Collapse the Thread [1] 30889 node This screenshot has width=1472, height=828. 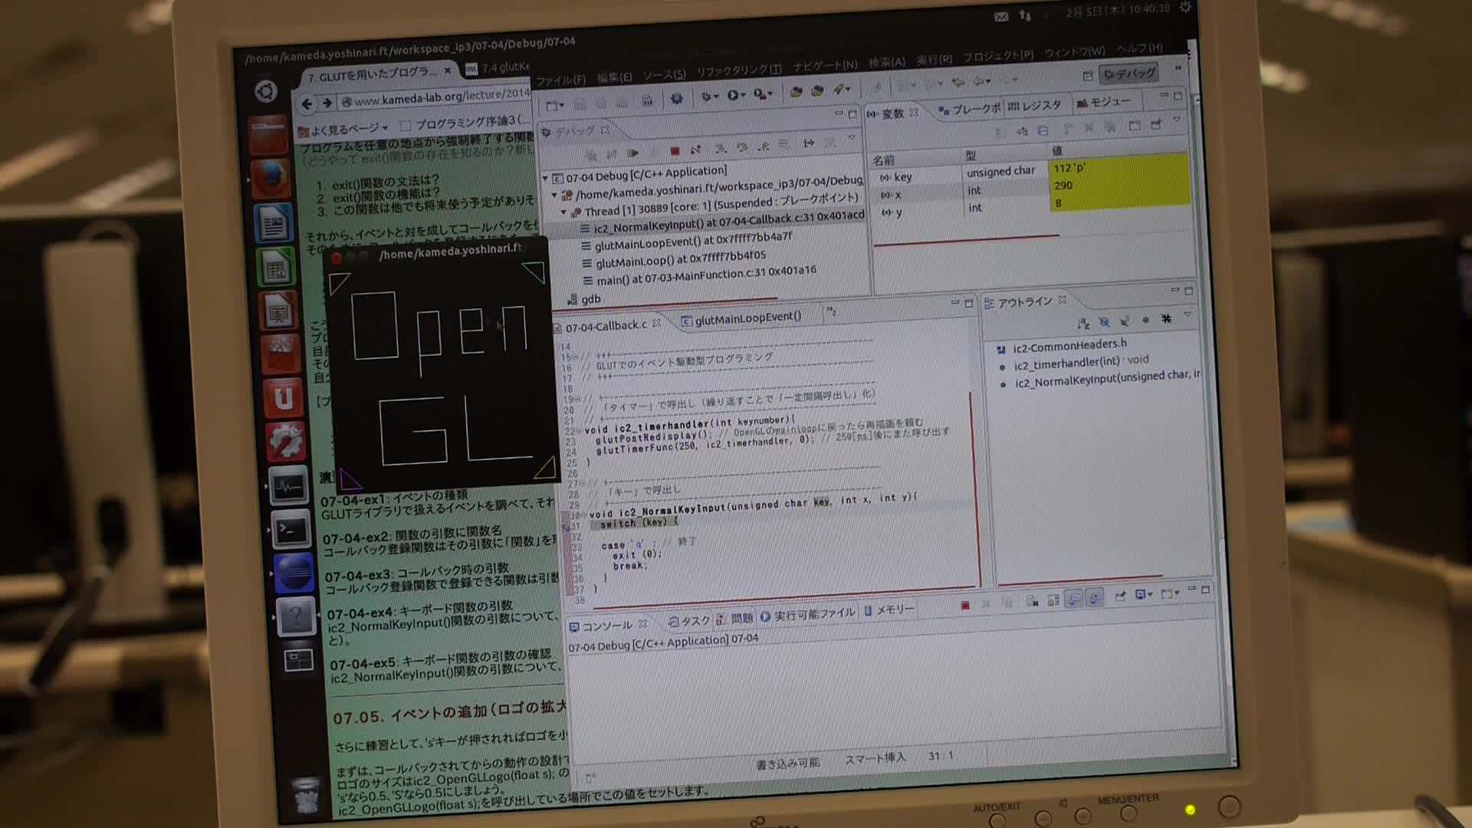point(563,212)
